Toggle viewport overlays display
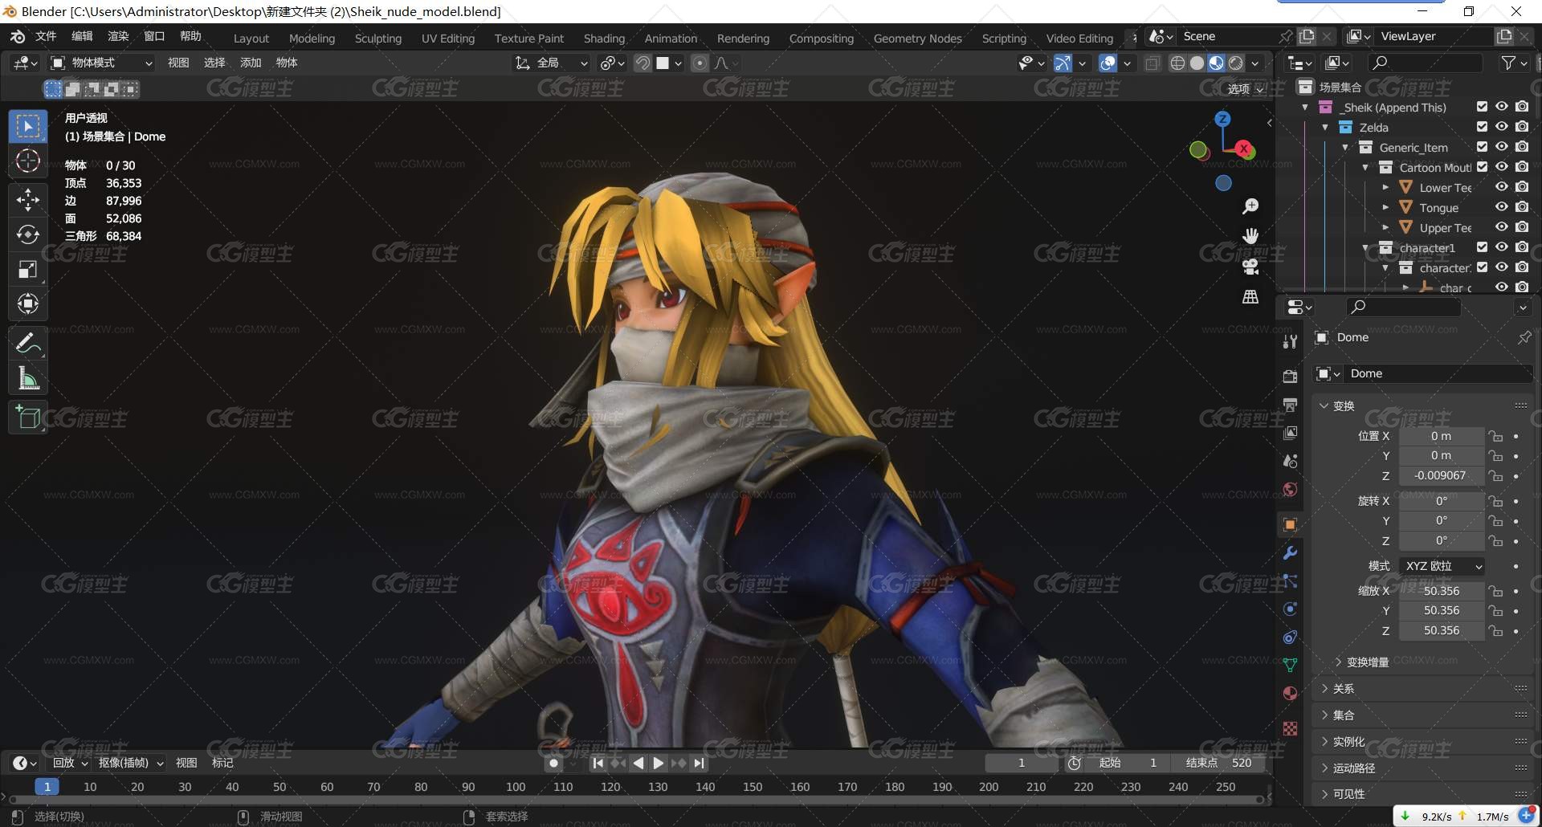Viewport: 1542px width, 827px height. click(1108, 63)
